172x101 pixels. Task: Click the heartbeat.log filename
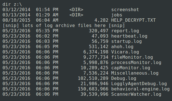tap(129, 36)
